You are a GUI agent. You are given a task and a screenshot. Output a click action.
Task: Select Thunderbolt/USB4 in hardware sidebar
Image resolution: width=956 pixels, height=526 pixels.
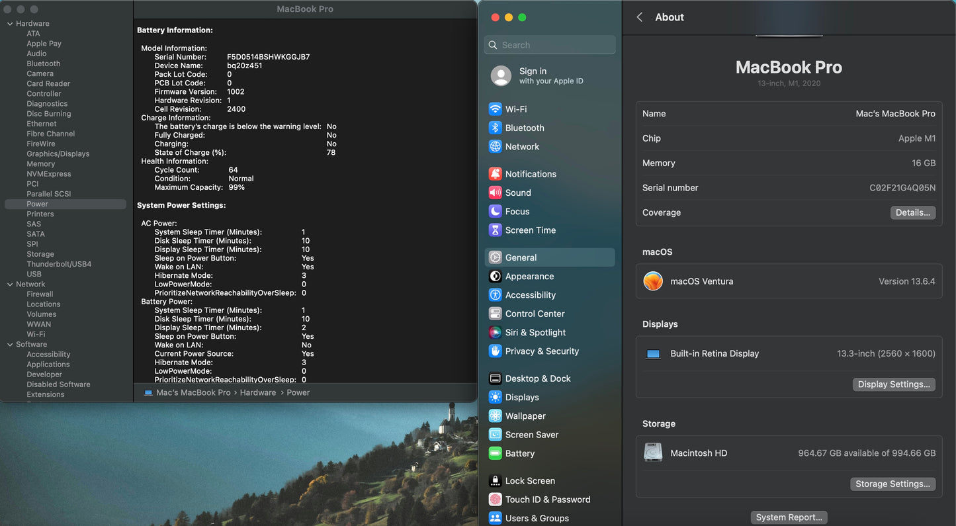59,264
